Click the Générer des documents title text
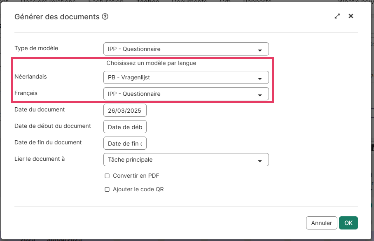374x241 pixels. pos(57,17)
